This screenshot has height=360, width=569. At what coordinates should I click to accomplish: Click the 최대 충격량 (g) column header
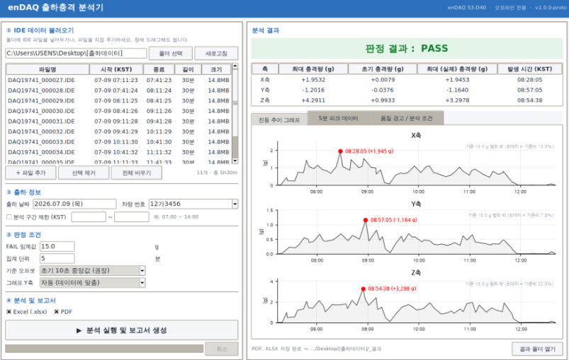(313, 69)
